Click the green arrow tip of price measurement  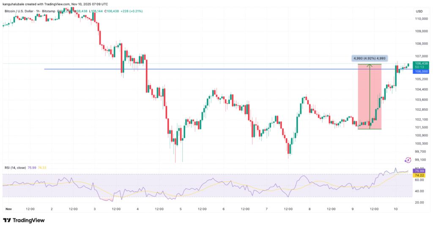pyautogui.click(x=370, y=65)
